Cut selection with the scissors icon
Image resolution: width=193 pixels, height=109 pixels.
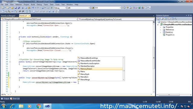[x=23, y=8]
